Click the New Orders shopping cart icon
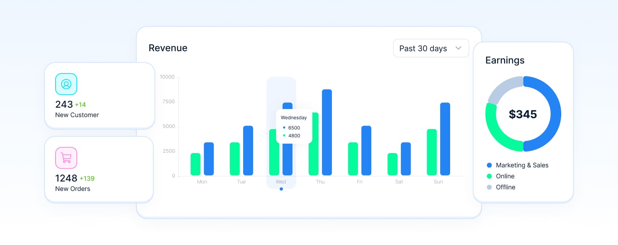Viewport: 618px width, 245px height. point(66,158)
